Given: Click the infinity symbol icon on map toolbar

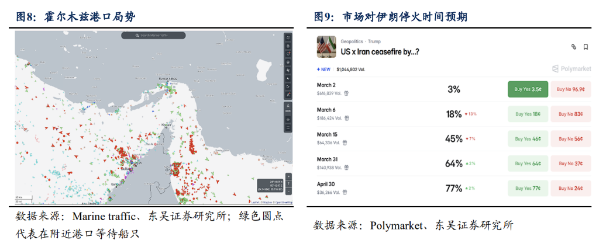Looking at the screenshot, I should tap(288, 119).
